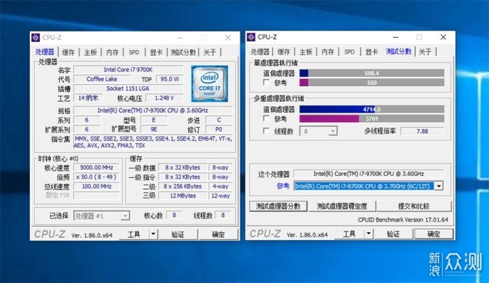Open the thread count dropdown showing 8

coord(319,131)
